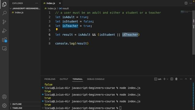Close the index.js editor tab
Viewport: 195px width, 110px height.
pos(60,3)
